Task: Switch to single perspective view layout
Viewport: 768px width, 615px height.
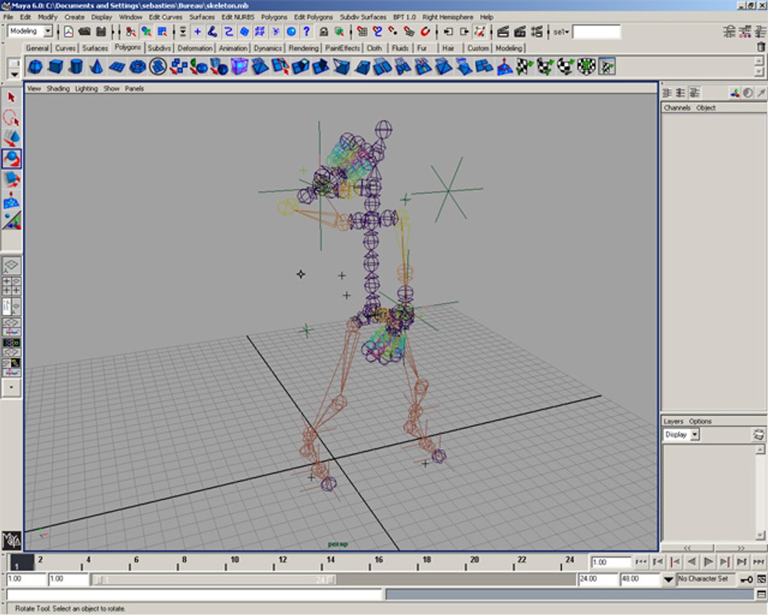Action: [11, 266]
